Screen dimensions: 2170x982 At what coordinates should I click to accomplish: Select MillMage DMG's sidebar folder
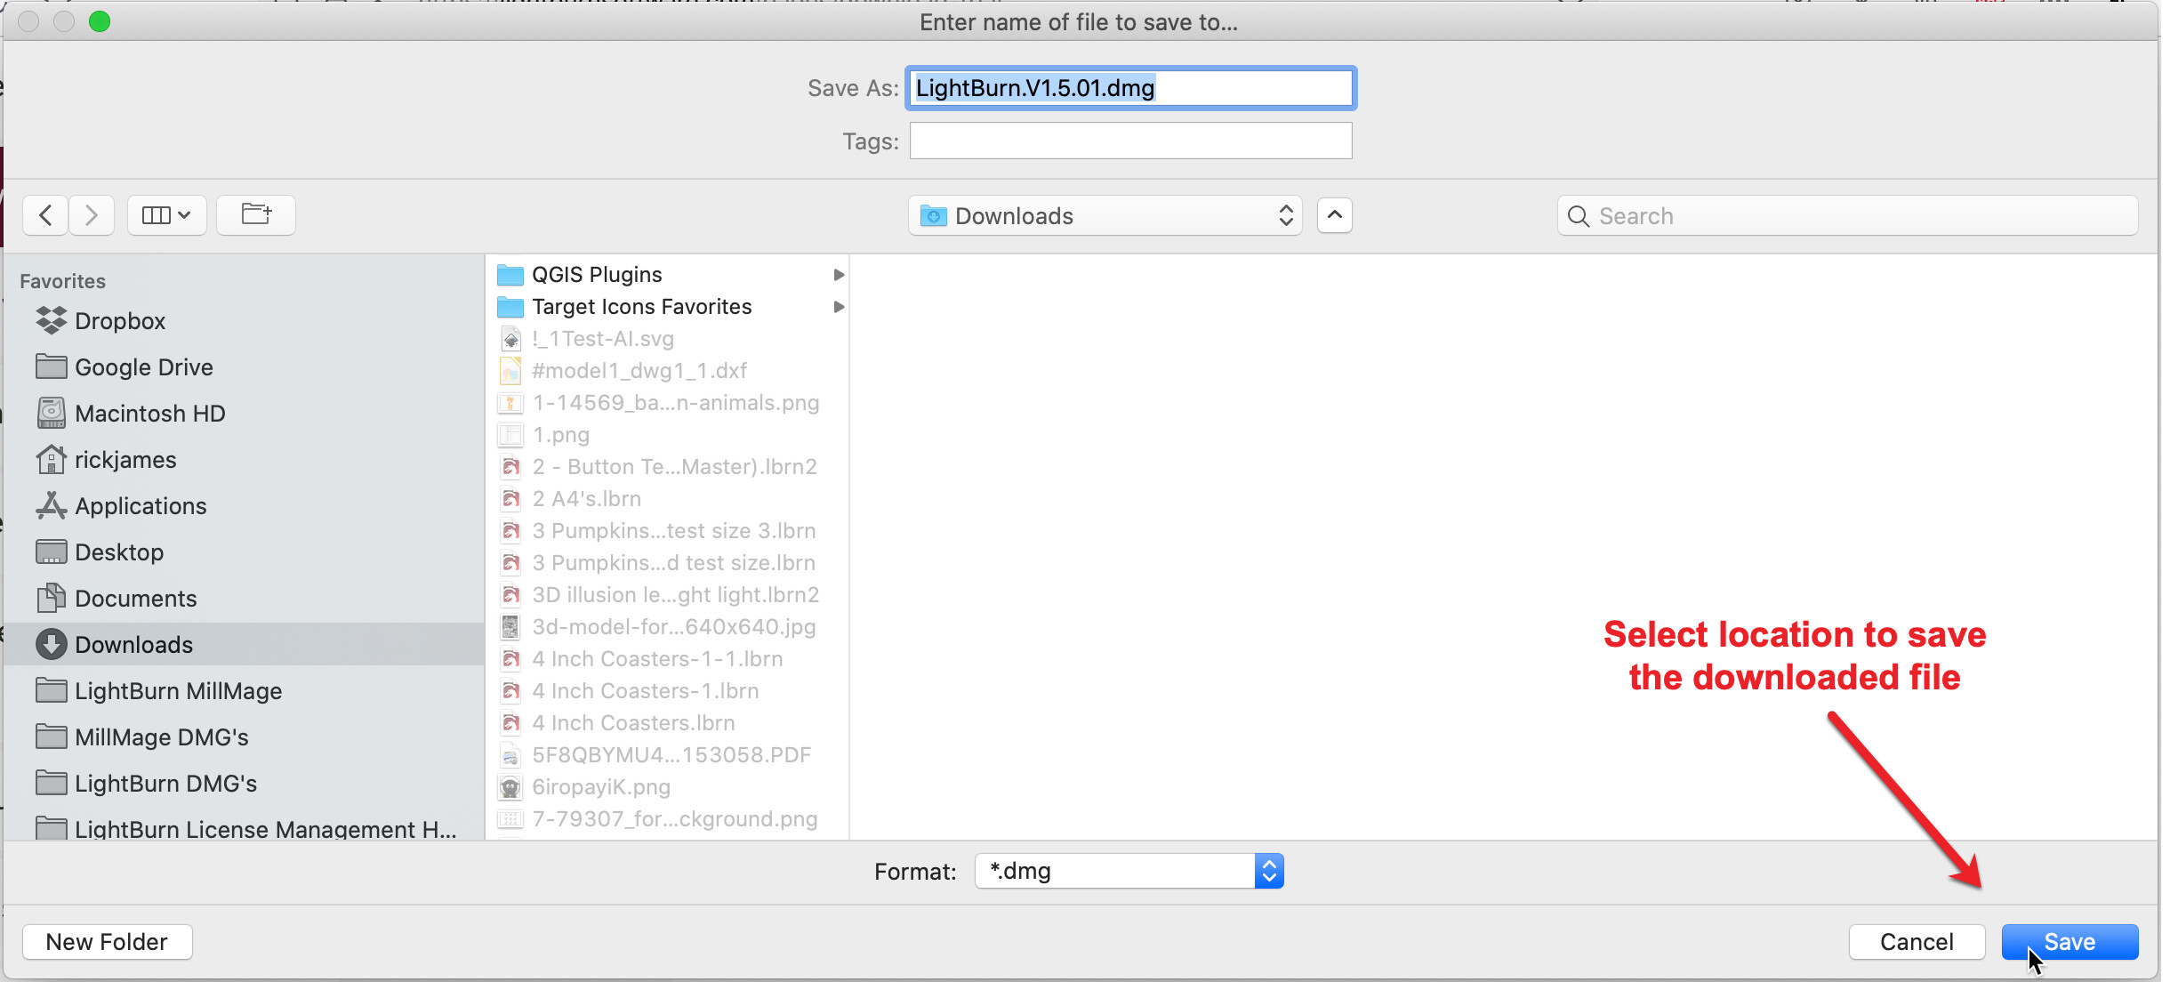245,737
